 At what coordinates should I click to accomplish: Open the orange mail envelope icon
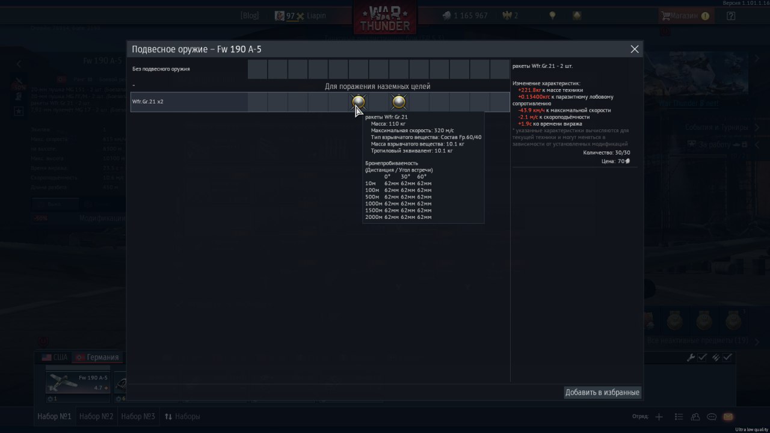pos(728,416)
